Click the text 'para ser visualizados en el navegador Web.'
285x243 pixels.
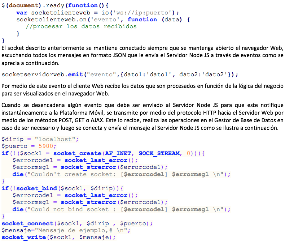click(x=55, y=94)
